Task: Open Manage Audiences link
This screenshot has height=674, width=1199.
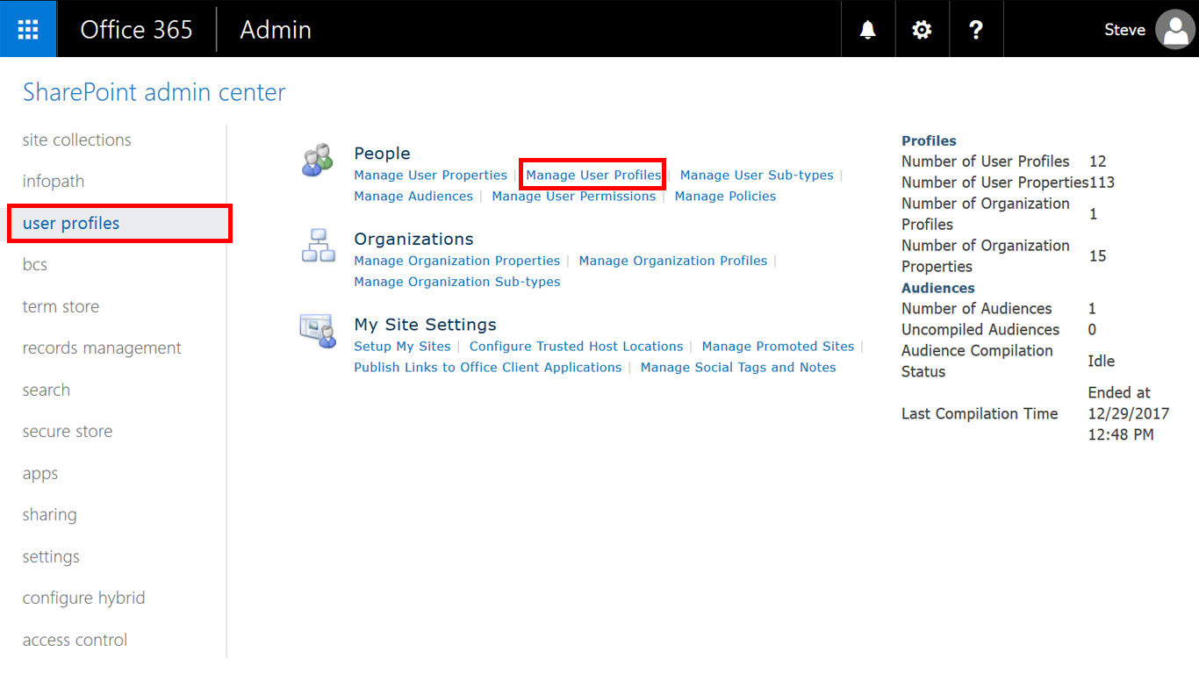Action: pyautogui.click(x=413, y=197)
